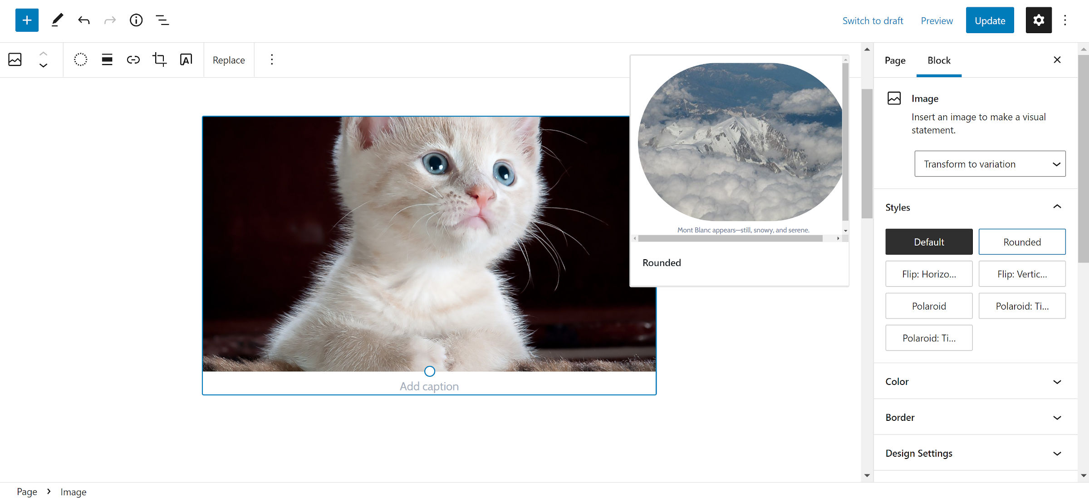Image resolution: width=1089 pixels, height=498 pixels.
Task: Redo the last action
Action: (x=109, y=20)
